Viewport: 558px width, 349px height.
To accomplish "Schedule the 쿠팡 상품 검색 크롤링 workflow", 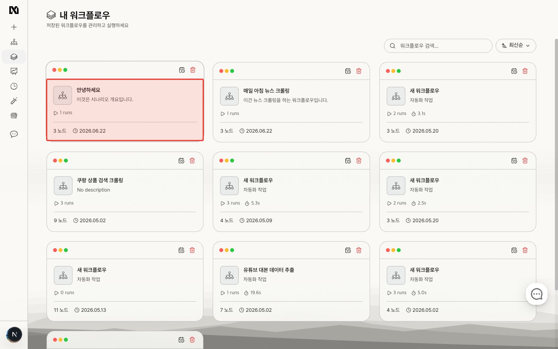I will coord(181,161).
